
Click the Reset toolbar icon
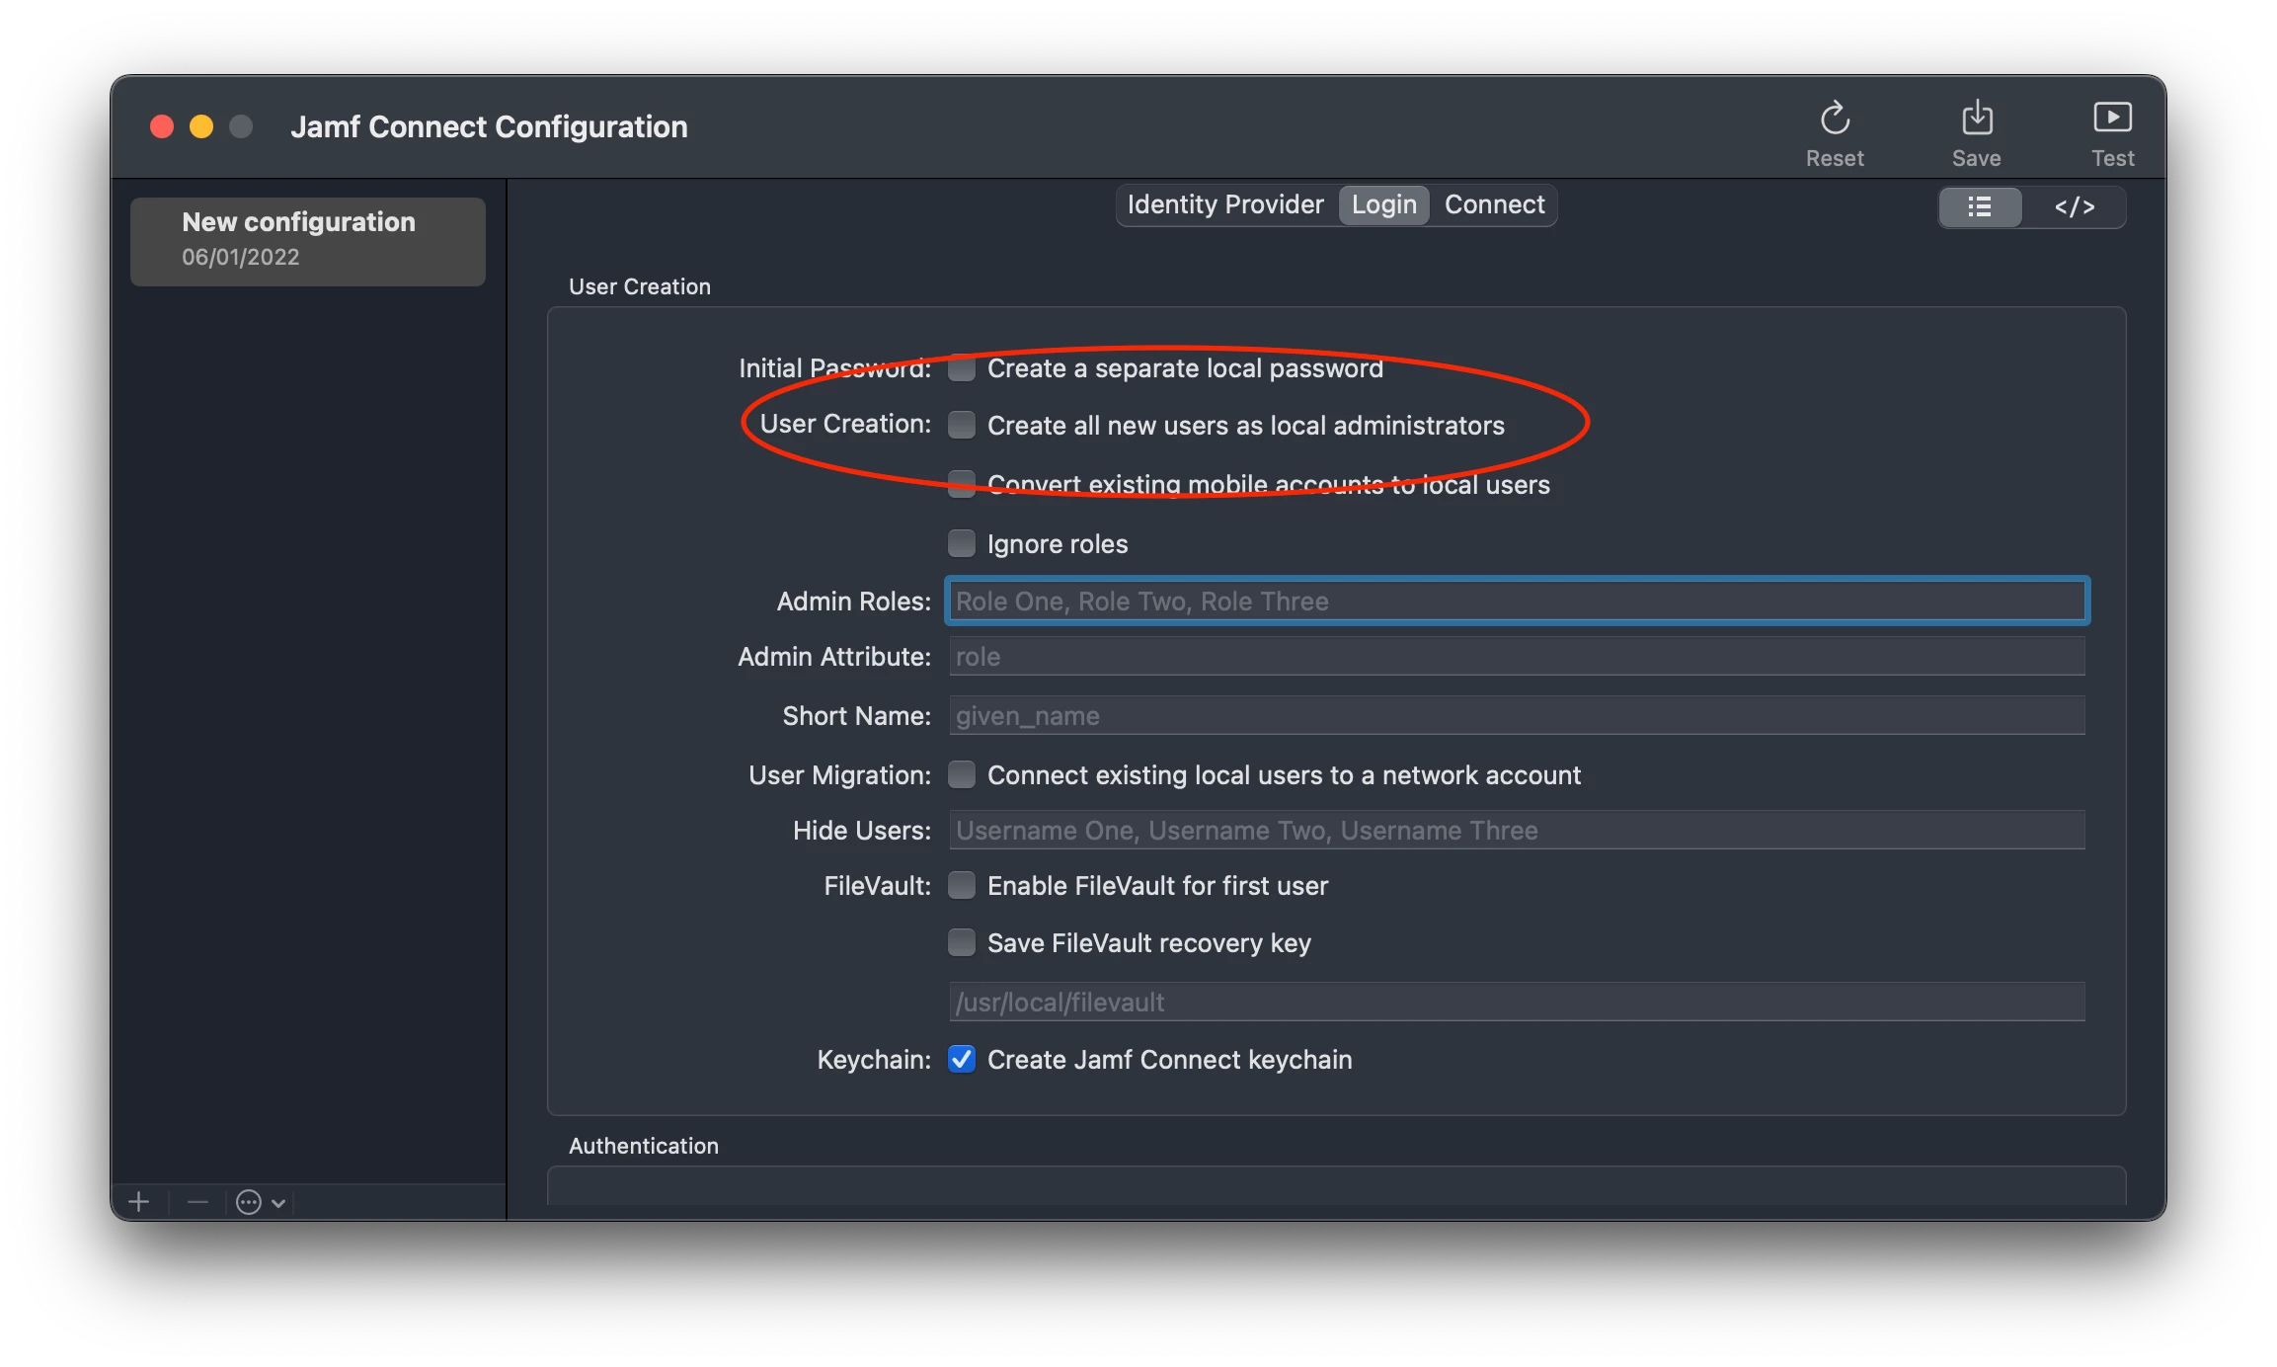[1835, 119]
